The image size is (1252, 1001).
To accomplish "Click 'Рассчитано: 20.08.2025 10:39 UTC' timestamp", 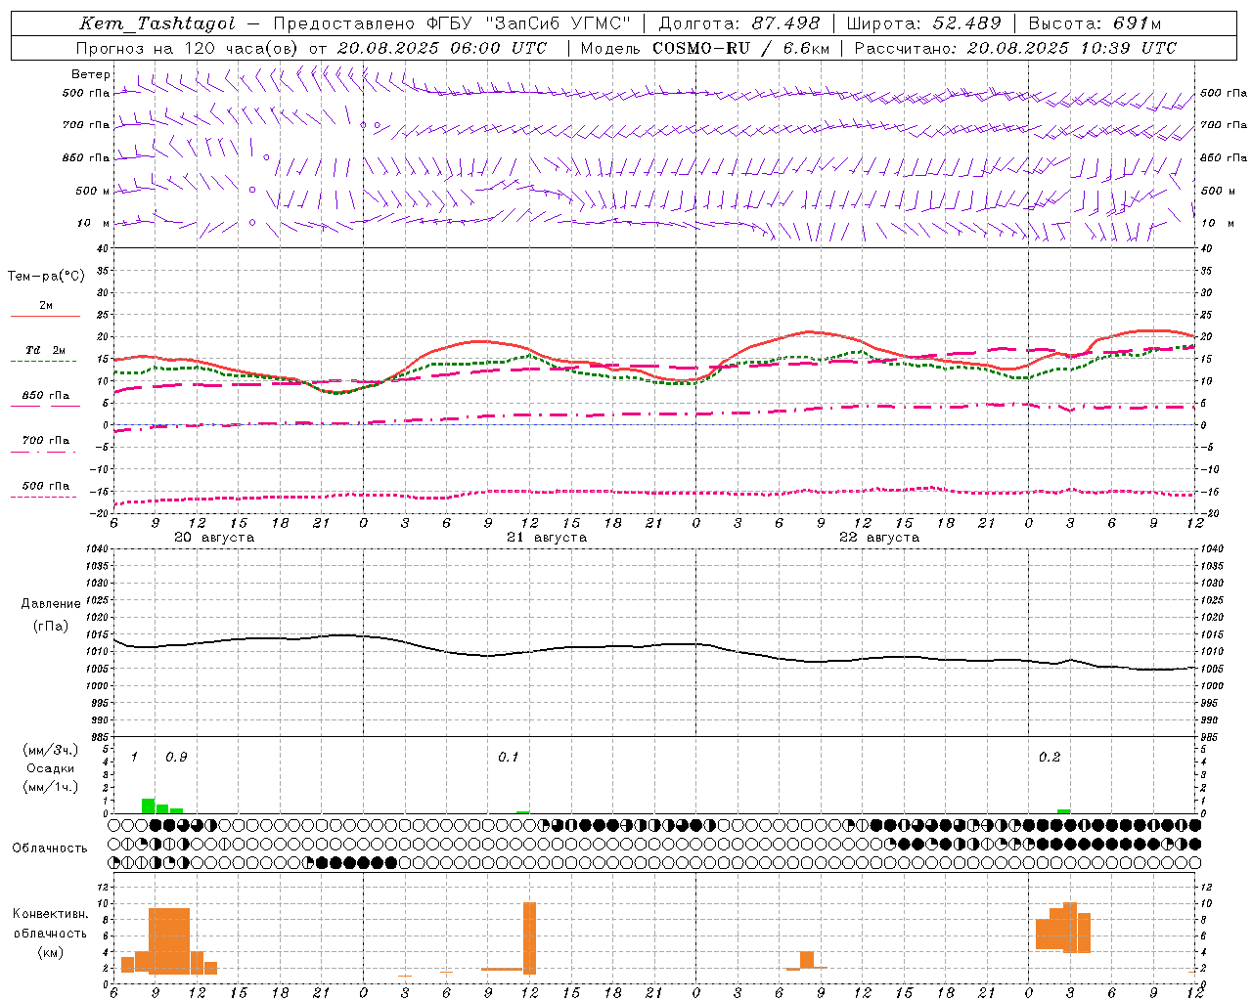I will 1015,48.
